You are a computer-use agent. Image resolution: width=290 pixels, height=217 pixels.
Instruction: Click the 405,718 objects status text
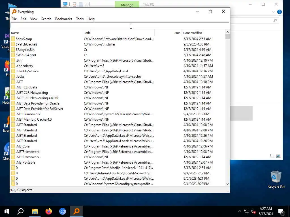coord(21,190)
